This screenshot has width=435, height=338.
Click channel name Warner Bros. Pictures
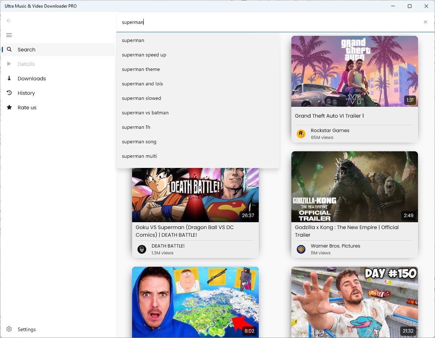[335, 246]
